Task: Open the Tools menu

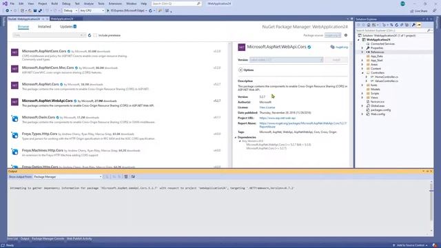Action: [101, 3]
